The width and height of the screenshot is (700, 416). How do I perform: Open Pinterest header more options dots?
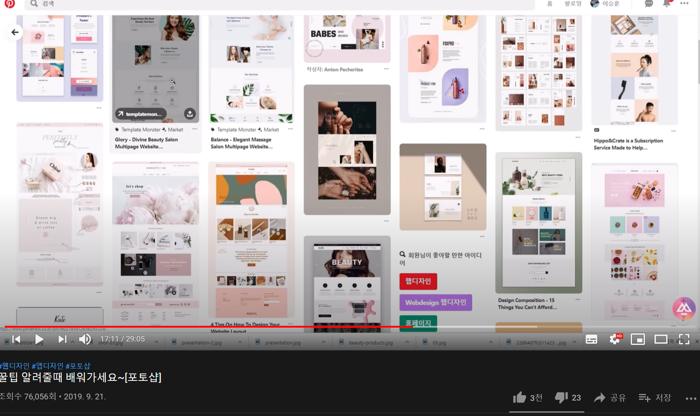pyautogui.click(x=685, y=3)
